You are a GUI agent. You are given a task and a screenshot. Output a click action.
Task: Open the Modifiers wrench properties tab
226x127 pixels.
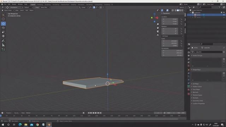pyautogui.click(x=189, y=73)
